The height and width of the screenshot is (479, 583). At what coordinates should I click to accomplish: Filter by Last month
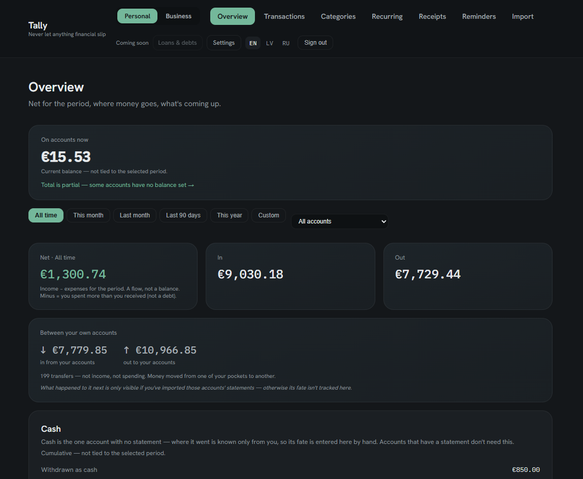point(135,215)
